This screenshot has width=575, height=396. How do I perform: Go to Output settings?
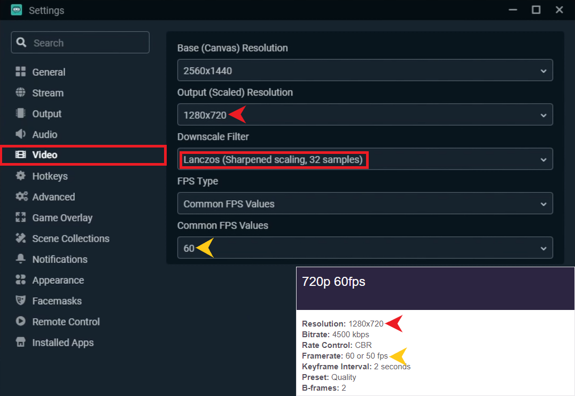[x=46, y=114]
